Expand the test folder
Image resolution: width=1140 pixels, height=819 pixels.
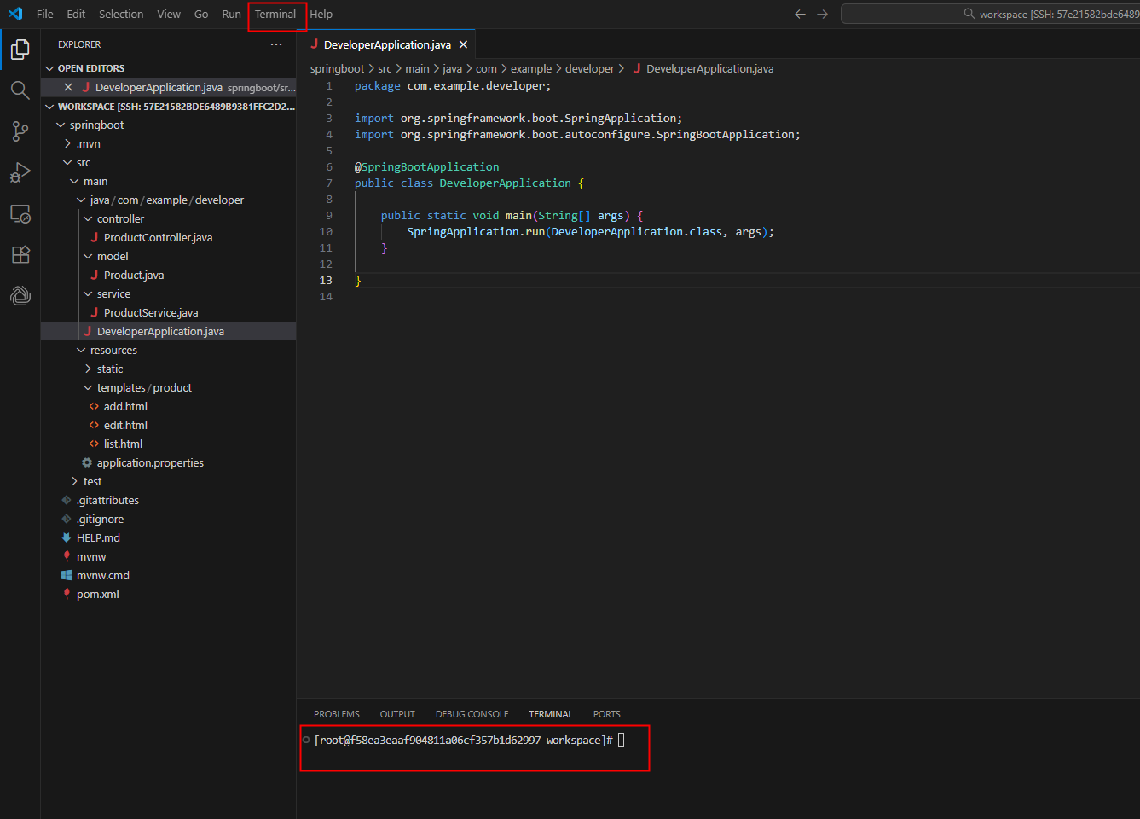tap(92, 481)
